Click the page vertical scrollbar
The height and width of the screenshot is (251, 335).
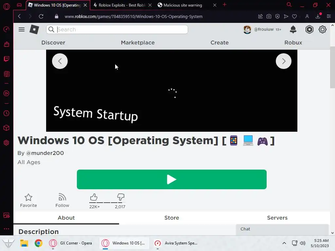tap(332, 67)
